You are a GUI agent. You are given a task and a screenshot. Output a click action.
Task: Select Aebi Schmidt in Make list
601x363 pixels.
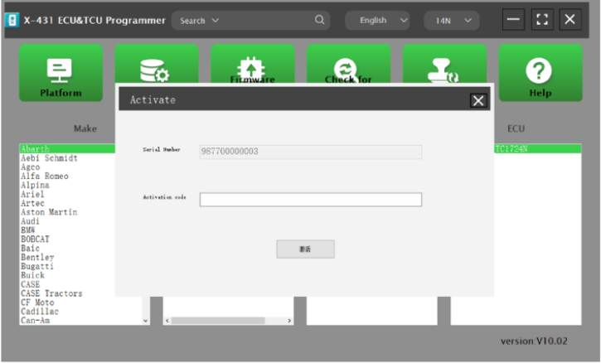pyautogui.click(x=49, y=158)
